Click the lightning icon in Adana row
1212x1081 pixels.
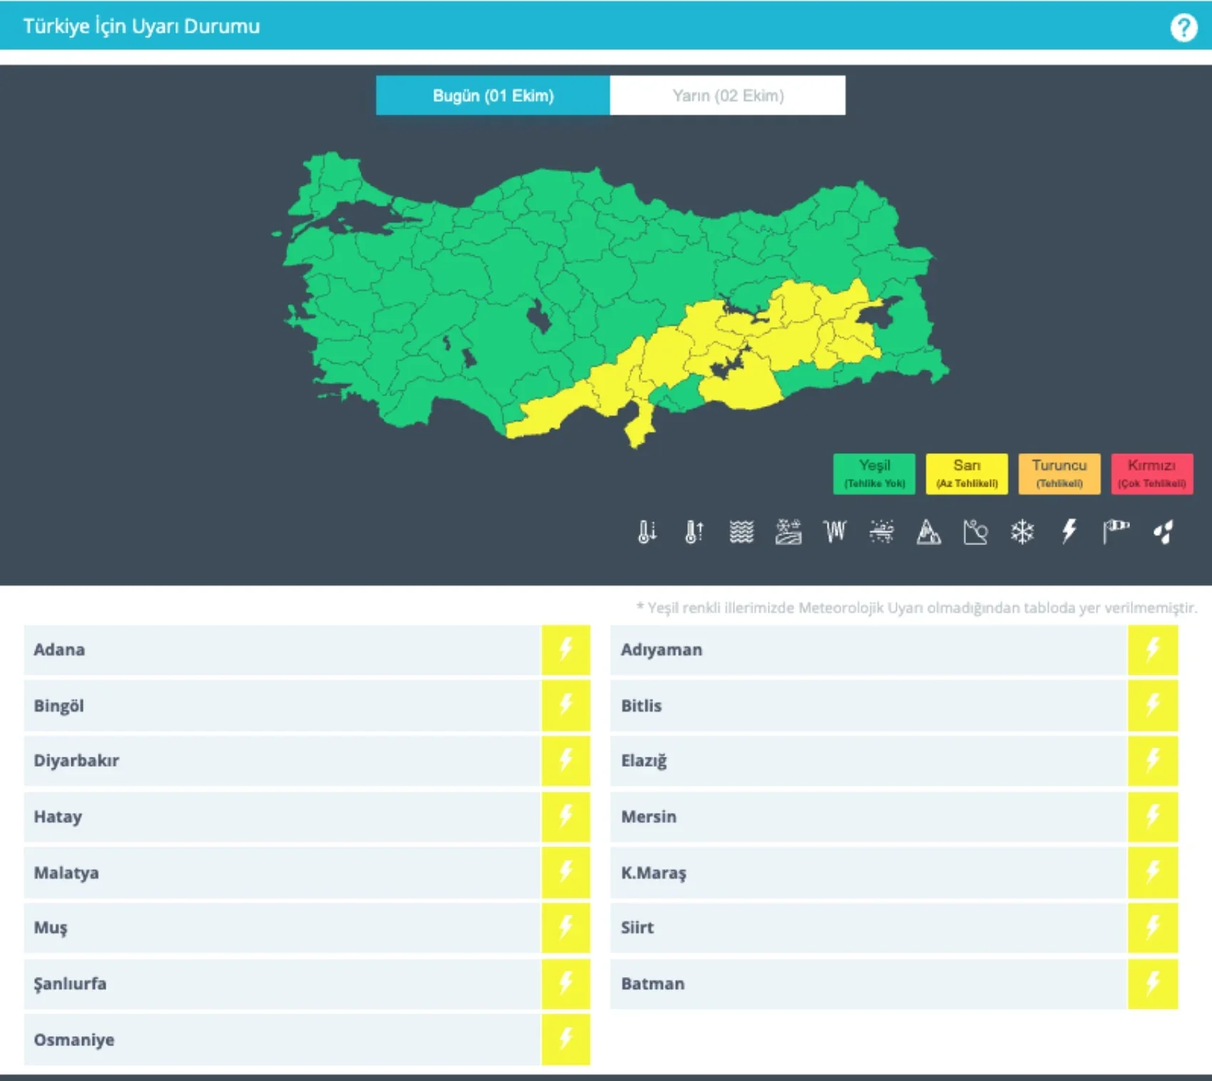pos(566,649)
